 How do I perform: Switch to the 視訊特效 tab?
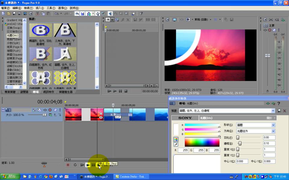tap(48, 92)
